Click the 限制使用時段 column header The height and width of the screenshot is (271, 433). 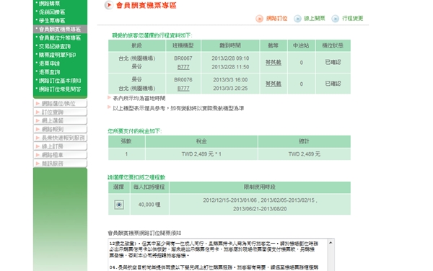click(x=260, y=187)
